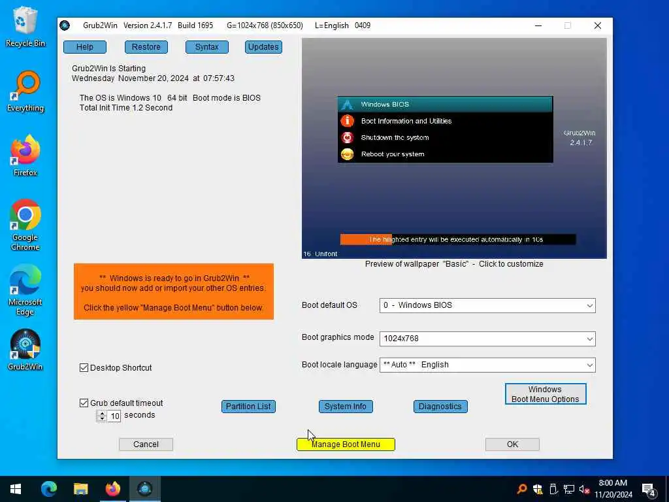Click the Everything tray icon
669x502 pixels.
click(521, 489)
